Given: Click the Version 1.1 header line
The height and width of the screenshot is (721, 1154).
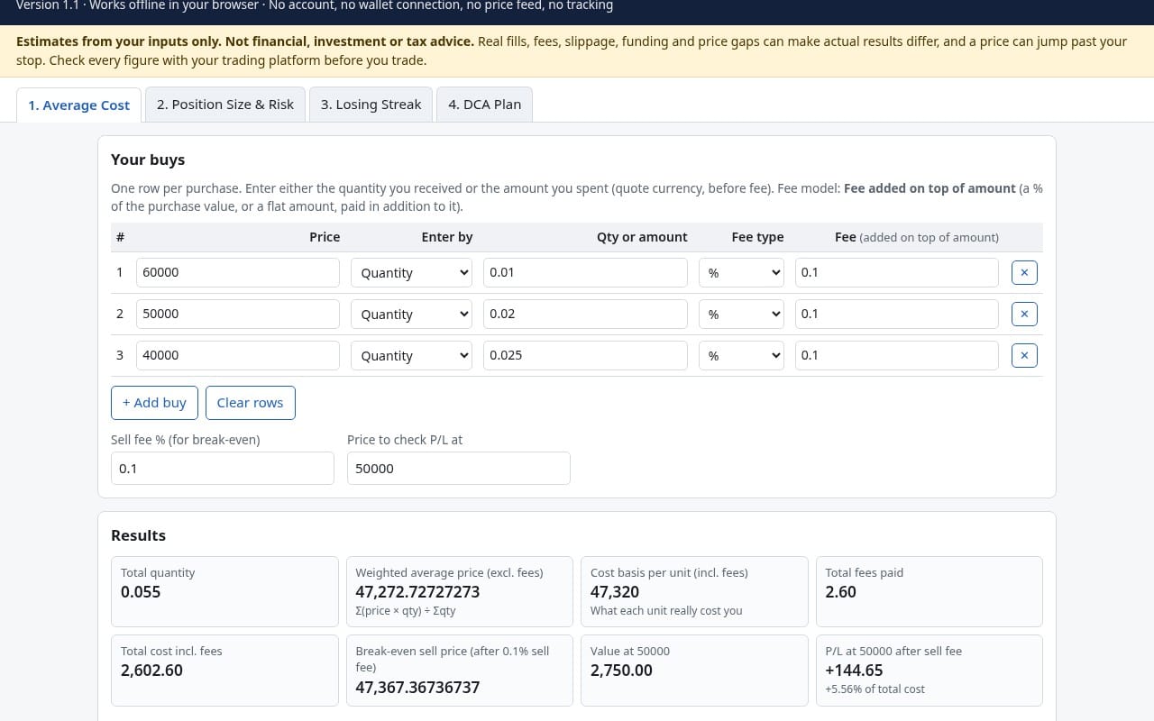Looking at the screenshot, I should 315,5.
